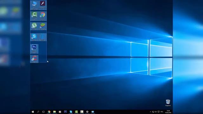Switch to green Camtasia Studio taskbar icon
The width and height of the screenshot is (203, 114).
pos(76,112)
